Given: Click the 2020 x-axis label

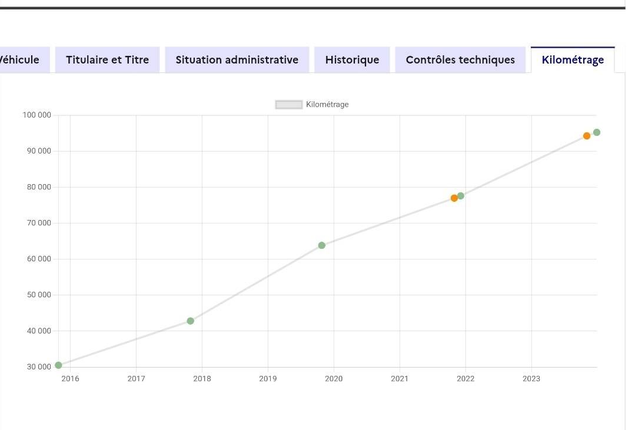Looking at the screenshot, I should coord(334,379).
